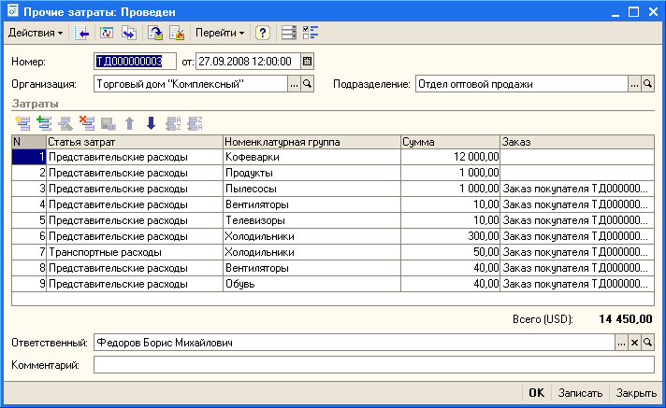Image resolution: width=666 pixels, height=408 pixels.
Task: Open the Ответственный record with magnifier icon
Action: click(x=647, y=343)
